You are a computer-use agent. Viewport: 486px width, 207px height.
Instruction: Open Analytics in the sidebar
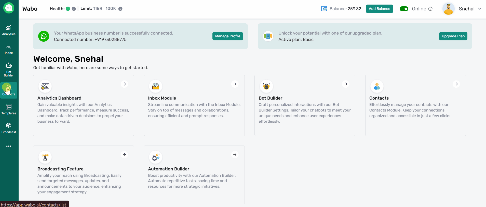(x=9, y=30)
